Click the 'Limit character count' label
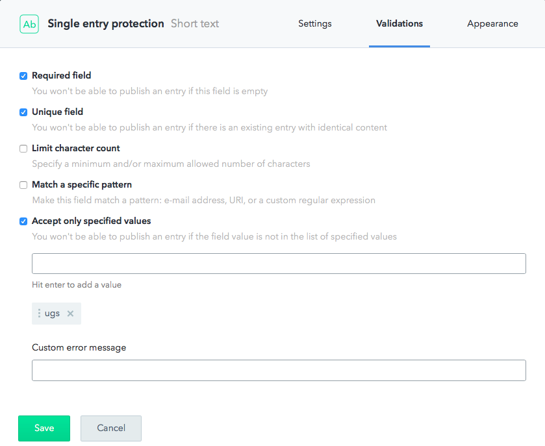This screenshot has height=446, width=545. (x=76, y=148)
